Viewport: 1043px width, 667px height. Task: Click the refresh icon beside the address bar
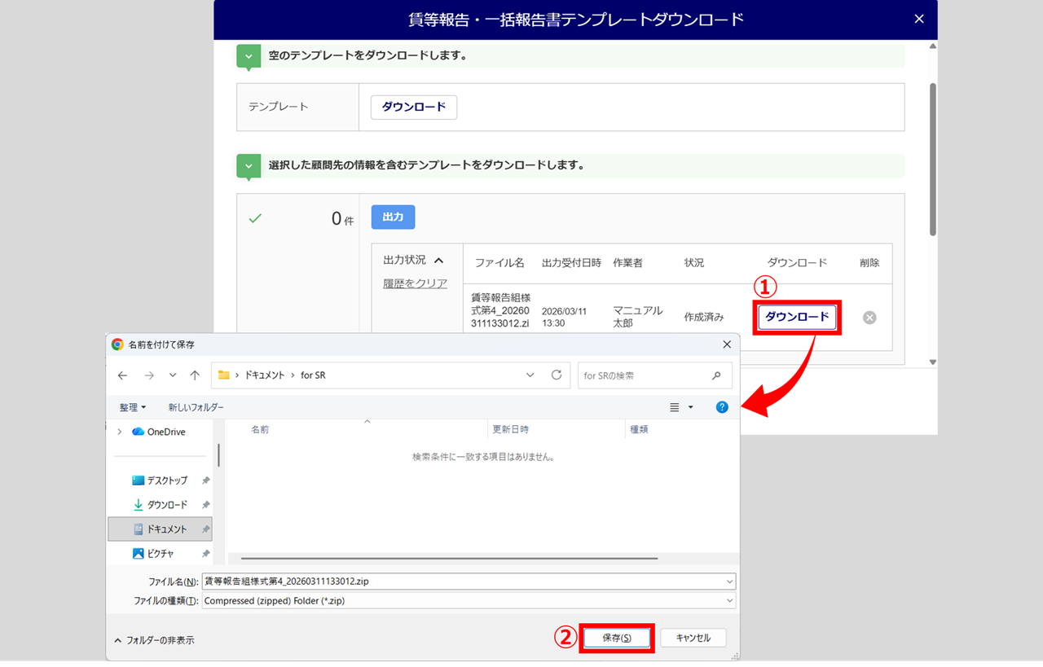click(x=557, y=375)
